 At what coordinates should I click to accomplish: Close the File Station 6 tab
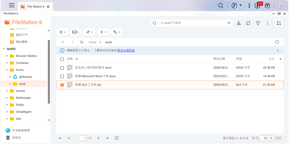(x=48, y=7)
